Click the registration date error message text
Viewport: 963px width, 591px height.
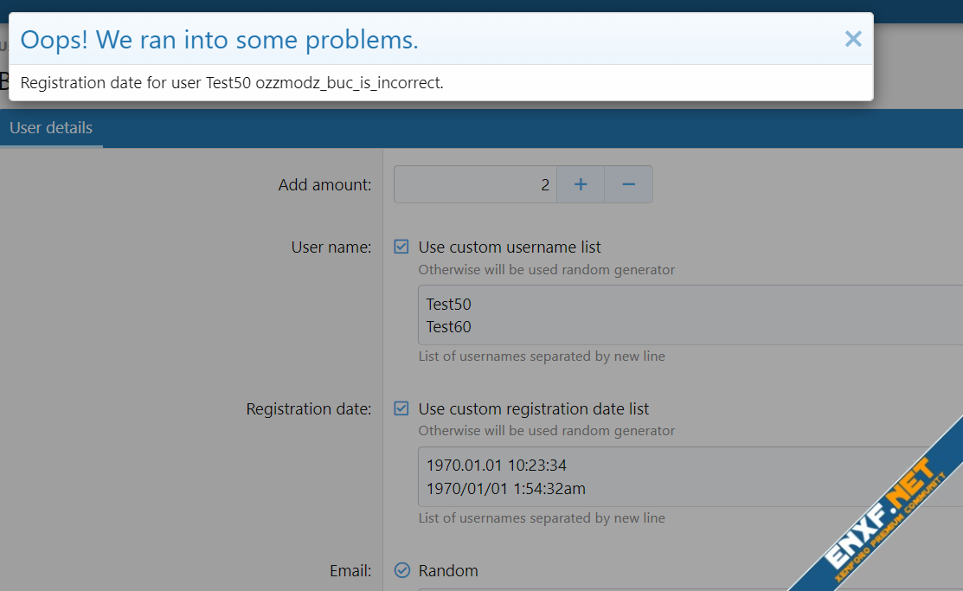231,83
